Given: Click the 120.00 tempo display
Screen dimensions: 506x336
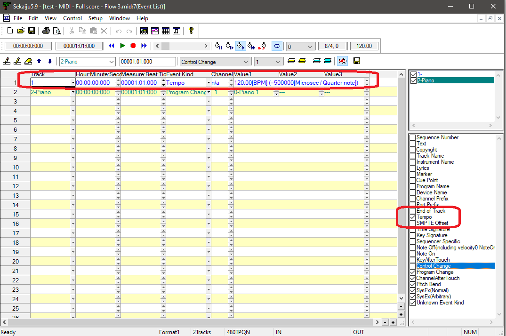Looking at the screenshot, I should click(364, 46).
